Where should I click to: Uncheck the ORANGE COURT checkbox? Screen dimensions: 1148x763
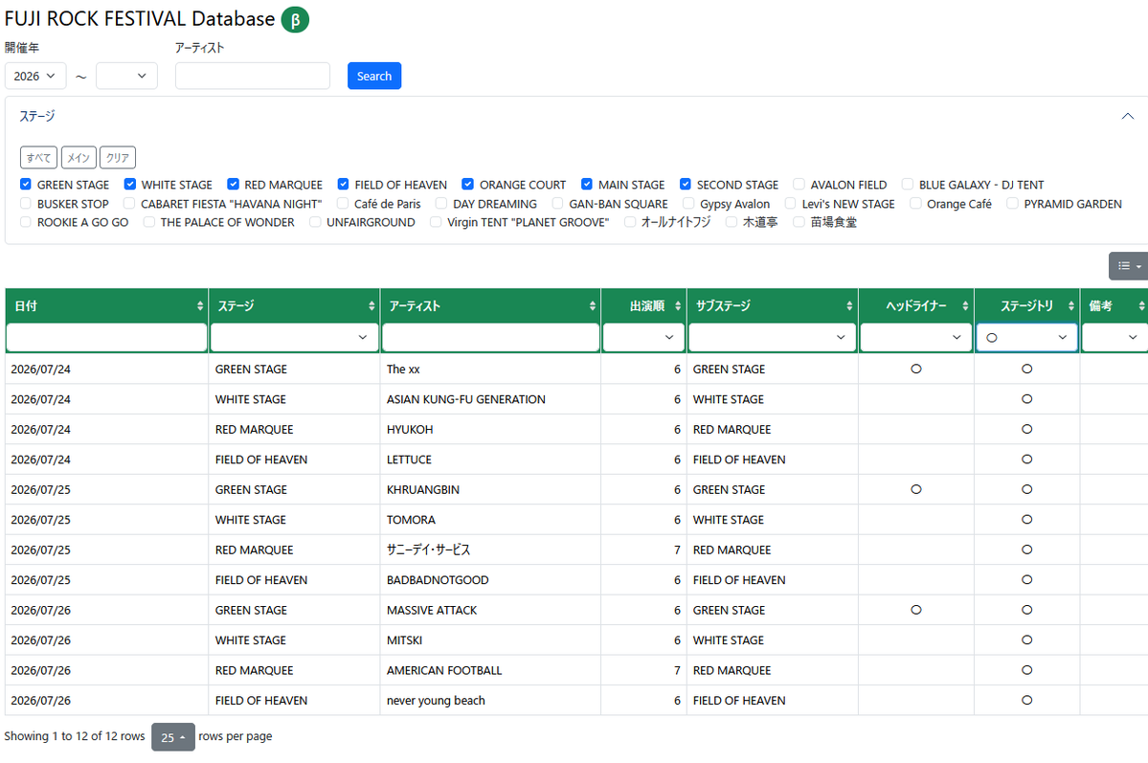(x=468, y=184)
